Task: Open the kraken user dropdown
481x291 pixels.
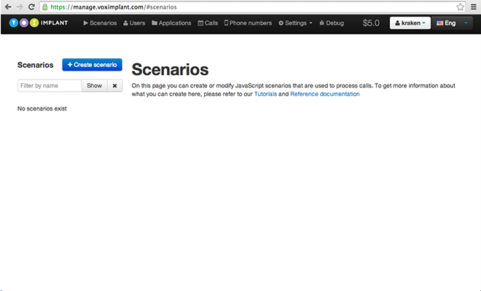Action: (410, 23)
